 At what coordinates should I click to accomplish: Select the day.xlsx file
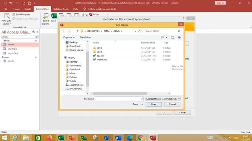point(100,56)
